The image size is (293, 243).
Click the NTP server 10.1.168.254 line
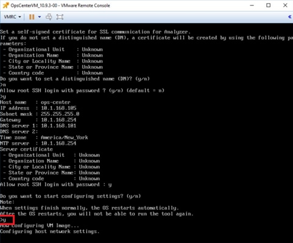[38, 143]
